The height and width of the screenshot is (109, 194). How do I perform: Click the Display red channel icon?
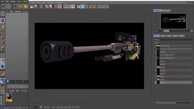coord(65,7)
